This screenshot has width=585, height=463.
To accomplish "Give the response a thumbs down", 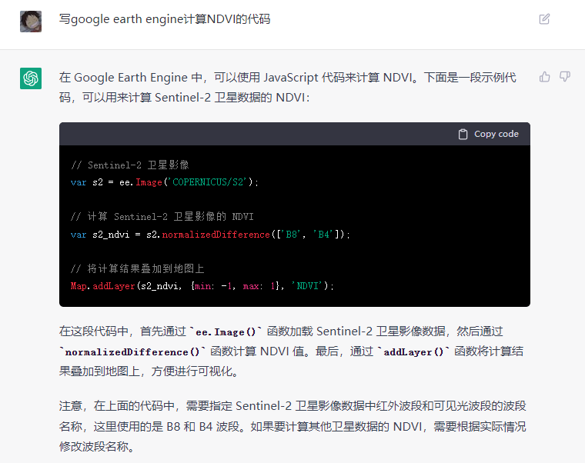I will coord(565,77).
